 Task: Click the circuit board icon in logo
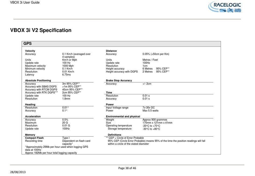[238, 10]
